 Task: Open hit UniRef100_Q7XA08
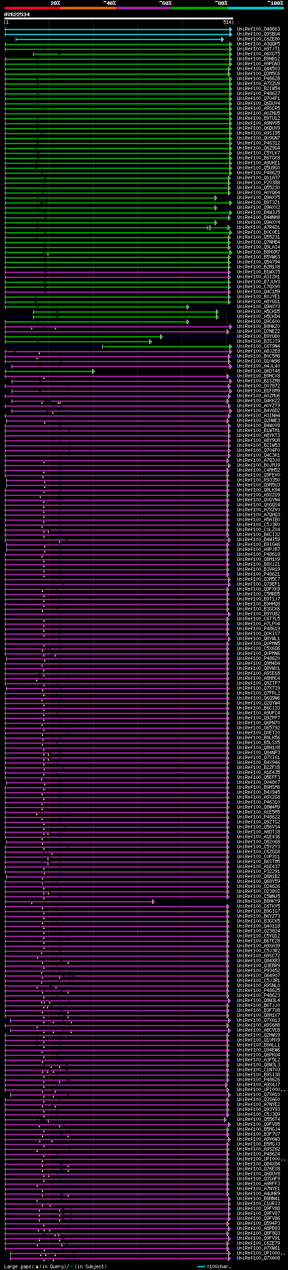pos(258,1258)
